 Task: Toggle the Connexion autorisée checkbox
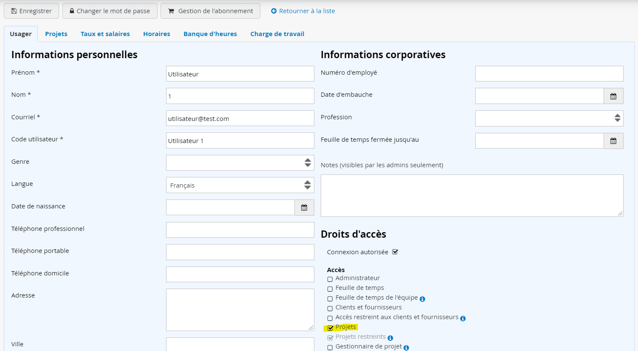[x=395, y=252]
